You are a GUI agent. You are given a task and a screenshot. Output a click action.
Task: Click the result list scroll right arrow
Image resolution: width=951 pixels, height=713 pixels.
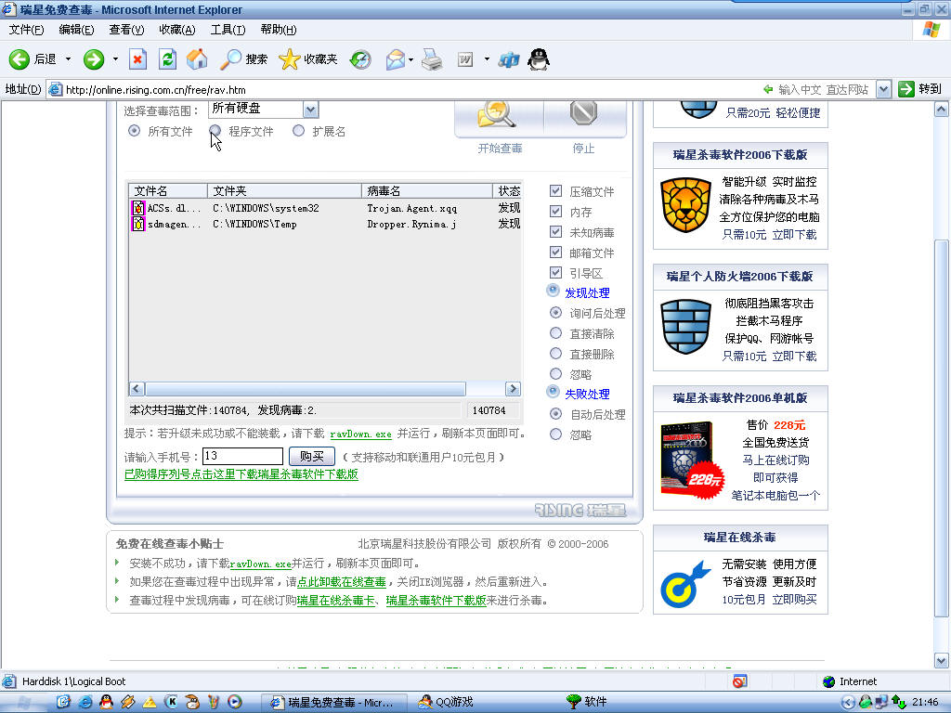[x=513, y=389]
